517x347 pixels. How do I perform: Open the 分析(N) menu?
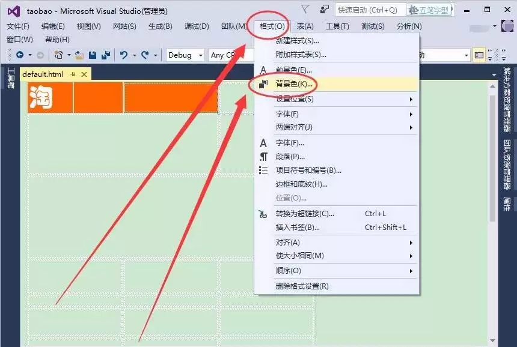(x=409, y=26)
